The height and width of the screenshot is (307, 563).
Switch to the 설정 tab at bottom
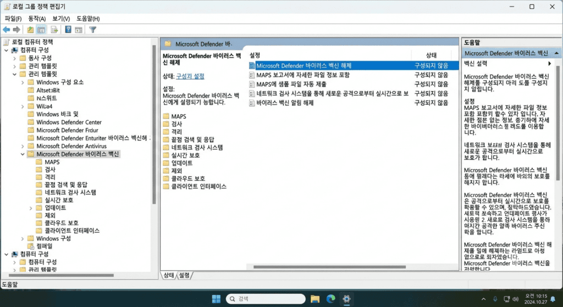184,276
